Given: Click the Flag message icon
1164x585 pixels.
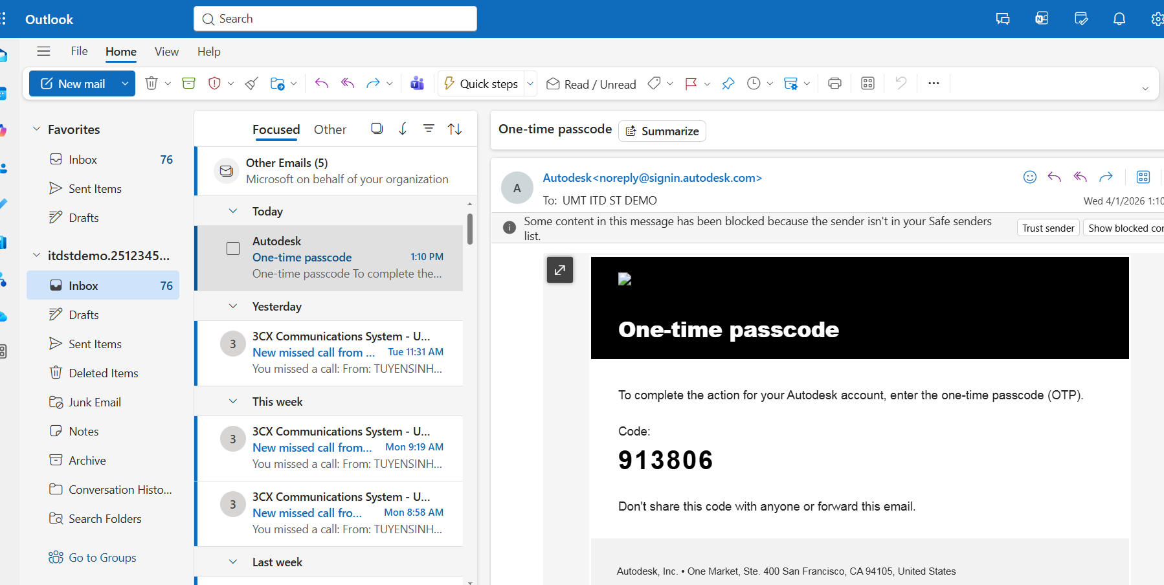Looking at the screenshot, I should point(691,83).
